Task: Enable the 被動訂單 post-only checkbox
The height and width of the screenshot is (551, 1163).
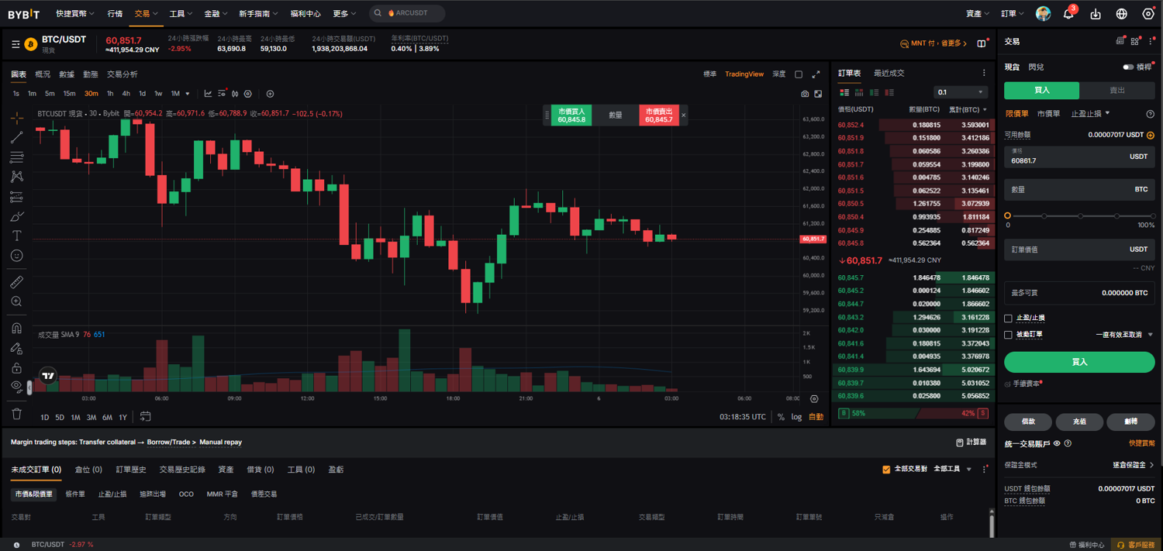Action: tap(1008, 335)
